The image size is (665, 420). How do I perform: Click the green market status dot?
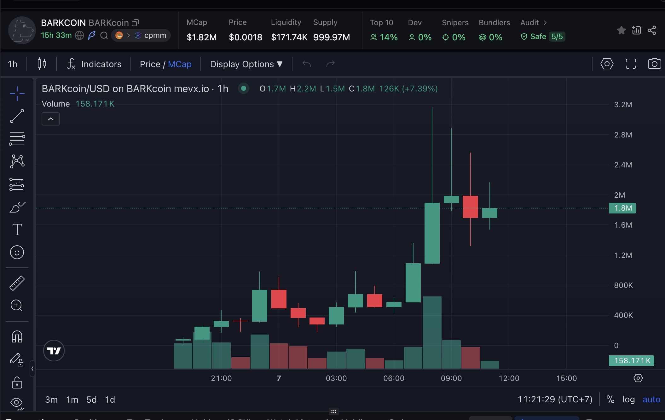click(x=243, y=89)
